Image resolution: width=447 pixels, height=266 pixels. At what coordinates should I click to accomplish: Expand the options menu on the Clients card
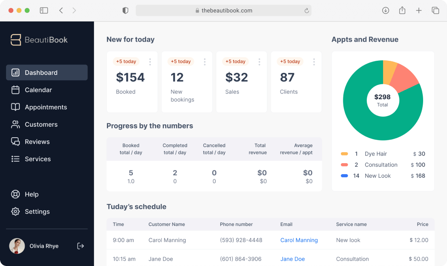pyautogui.click(x=314, y=62)
